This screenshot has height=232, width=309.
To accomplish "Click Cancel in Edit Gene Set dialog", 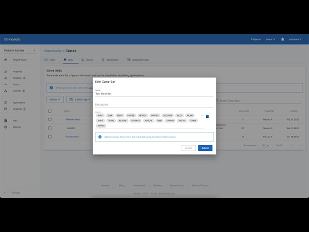I will tap(189, 148).
